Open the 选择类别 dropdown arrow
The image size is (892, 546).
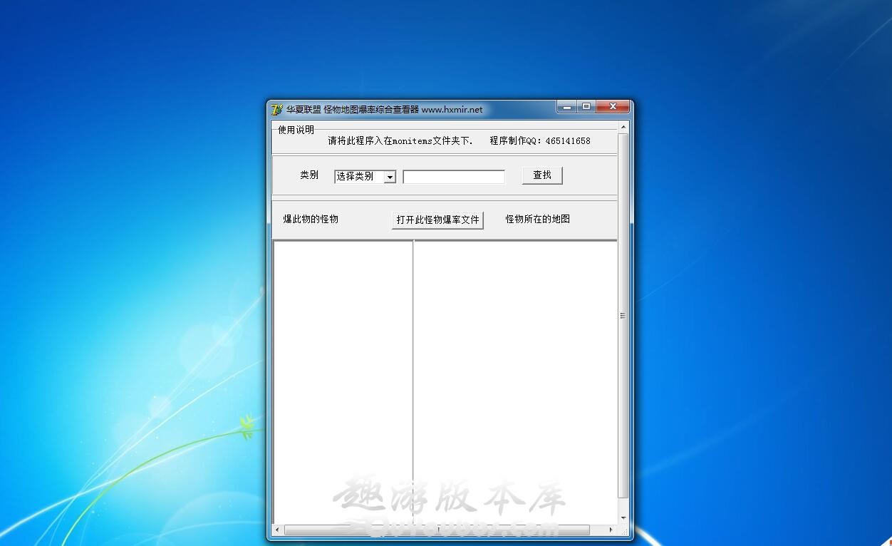[390, 177]
